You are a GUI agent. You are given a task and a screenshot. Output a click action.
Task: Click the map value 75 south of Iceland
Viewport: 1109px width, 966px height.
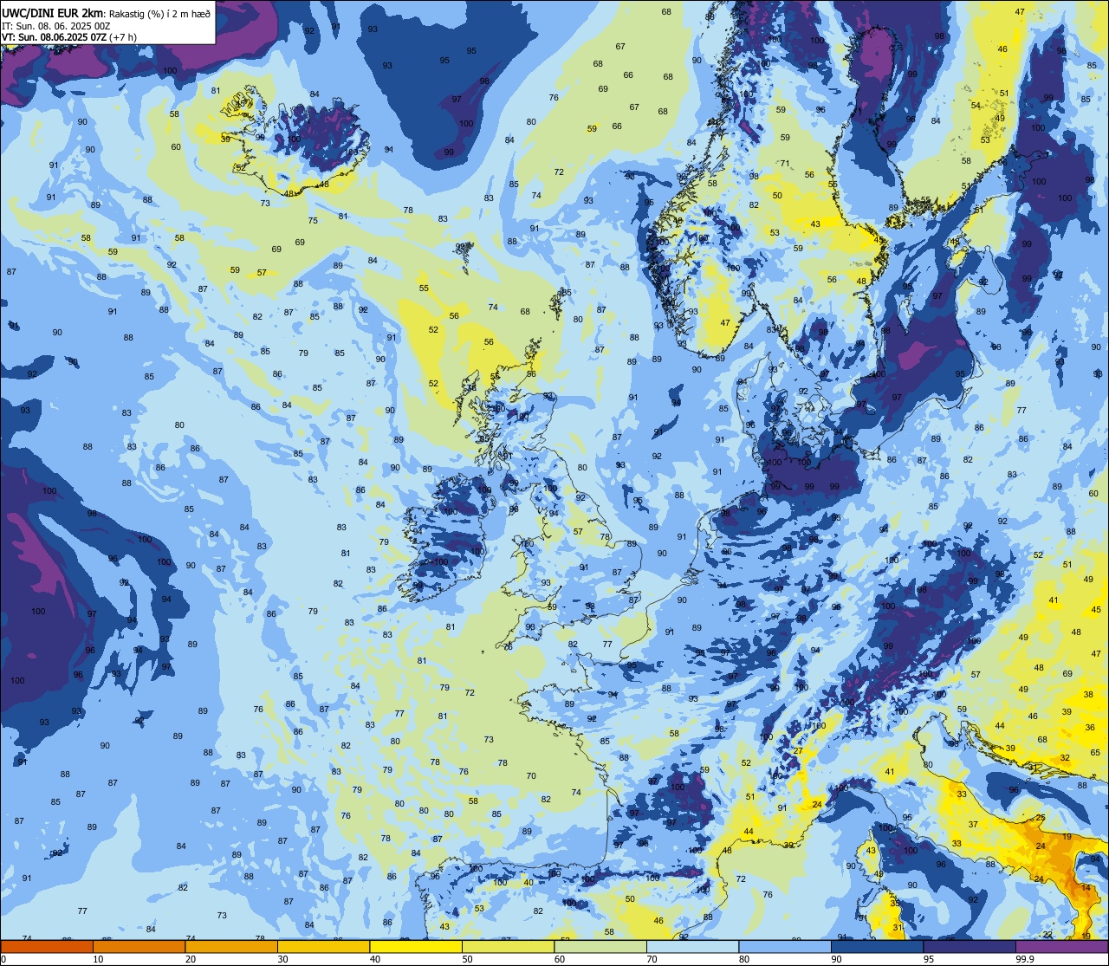pos(313,220)
